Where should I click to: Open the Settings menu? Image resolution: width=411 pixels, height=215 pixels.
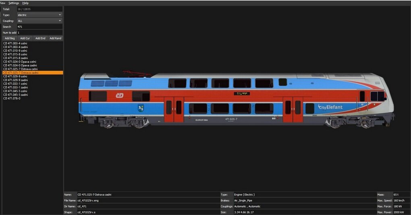(x=14, y=3)
